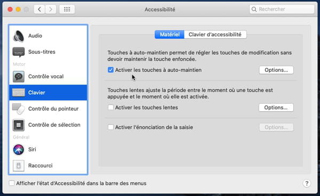Viewport: 320px width, 196px height.
Task: Show all preferences with the grid icon
Action: click(x=67, y=9)
